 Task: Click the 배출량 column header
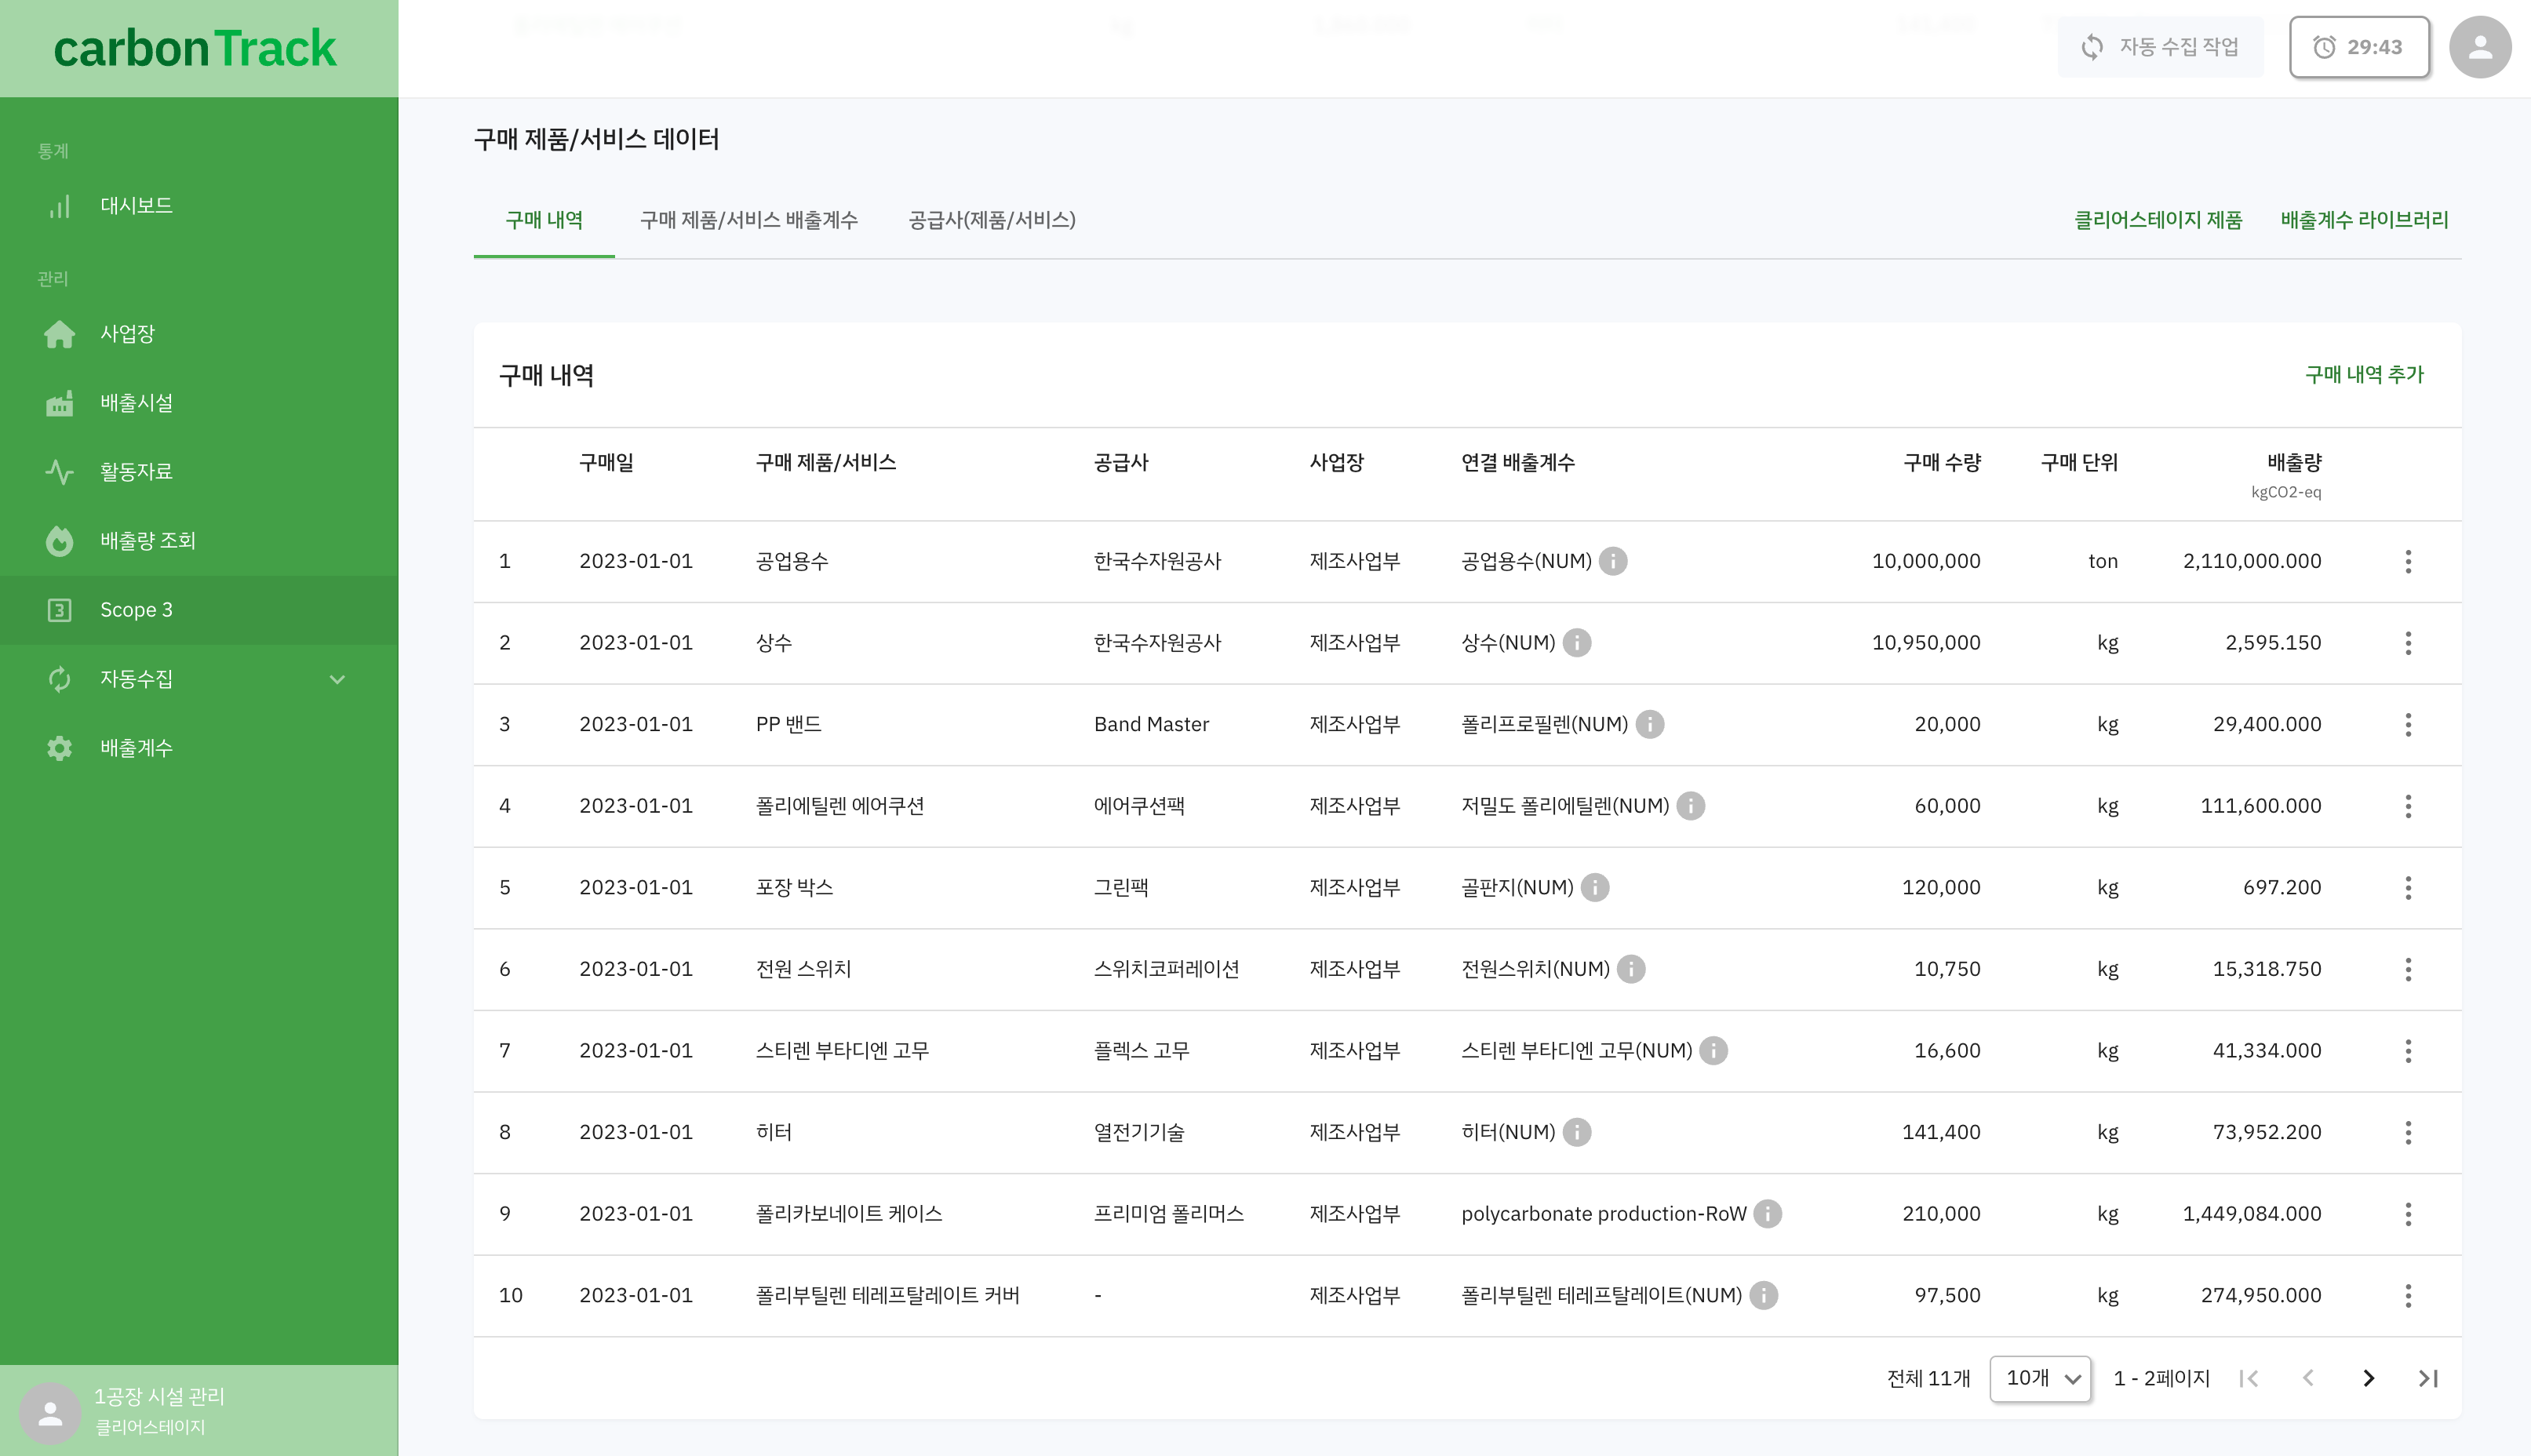tap(2294, 463)
